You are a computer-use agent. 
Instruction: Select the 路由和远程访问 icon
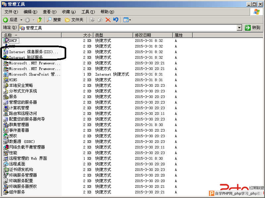click(6, 113)
